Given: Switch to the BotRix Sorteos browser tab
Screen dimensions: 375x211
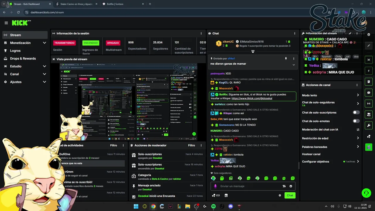Looking at the screenshot, I should point(123,4).
